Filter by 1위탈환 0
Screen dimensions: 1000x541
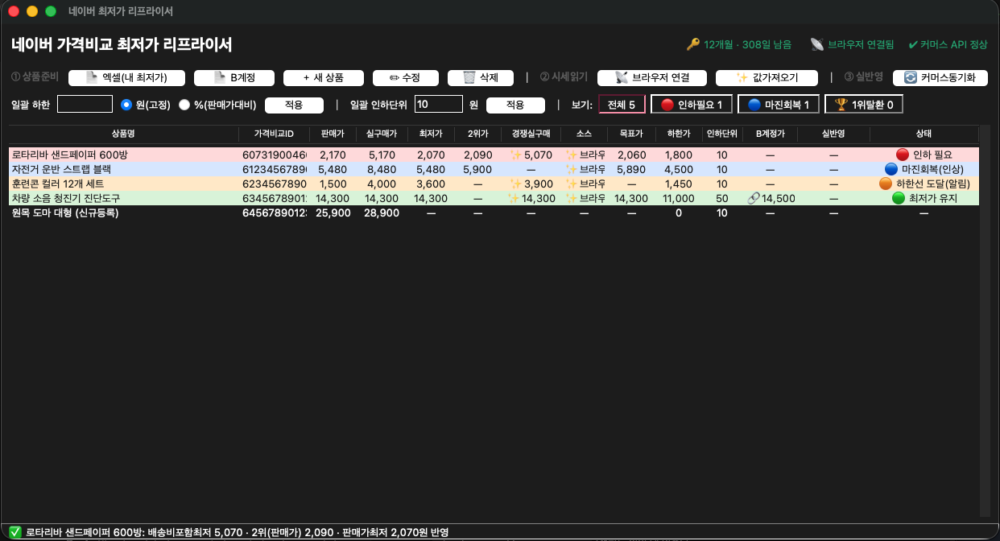pyautogui.click(x=864, y=105)
